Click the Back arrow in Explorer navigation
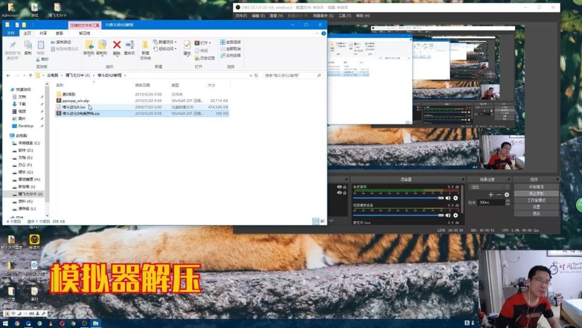 (x=8, y=76)
